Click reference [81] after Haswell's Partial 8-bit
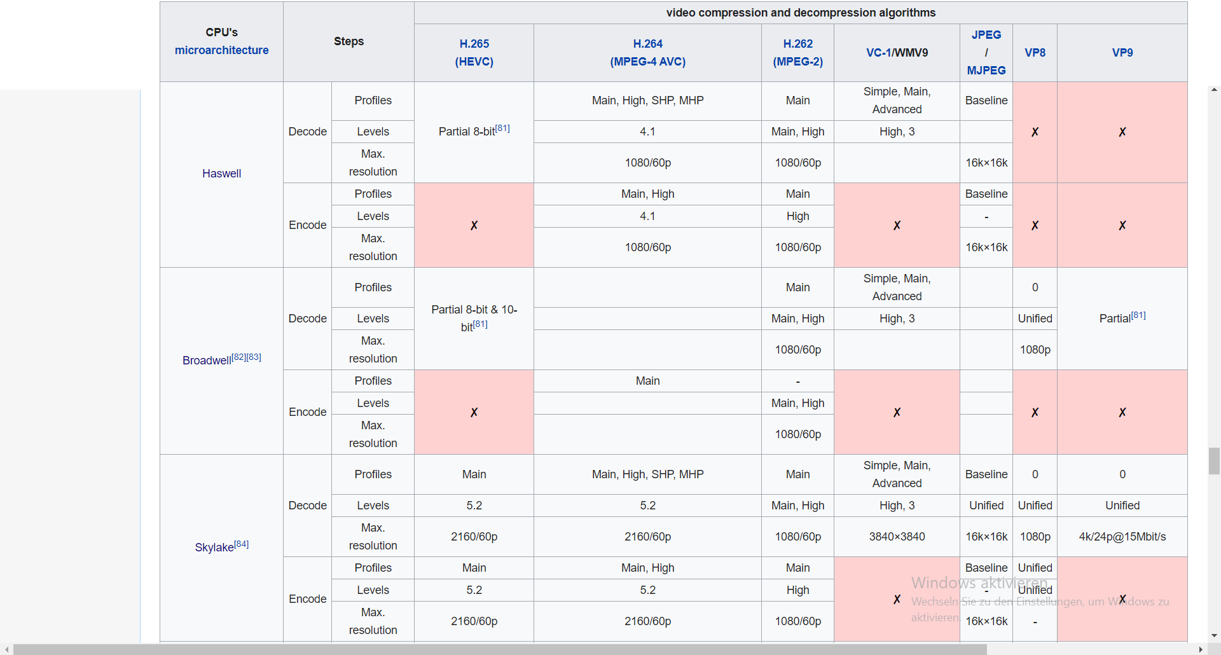1221x655 pixels. (502, 128)
